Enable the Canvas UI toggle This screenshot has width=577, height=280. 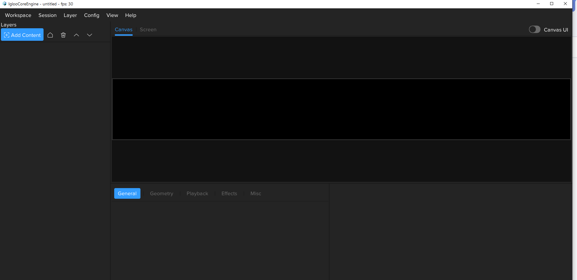[534, 29]
